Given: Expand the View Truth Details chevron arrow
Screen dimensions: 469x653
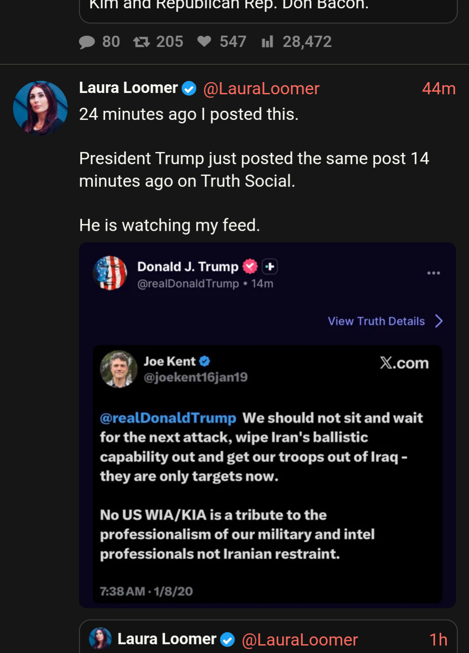Looking at the screenshot, I should 439,321.
